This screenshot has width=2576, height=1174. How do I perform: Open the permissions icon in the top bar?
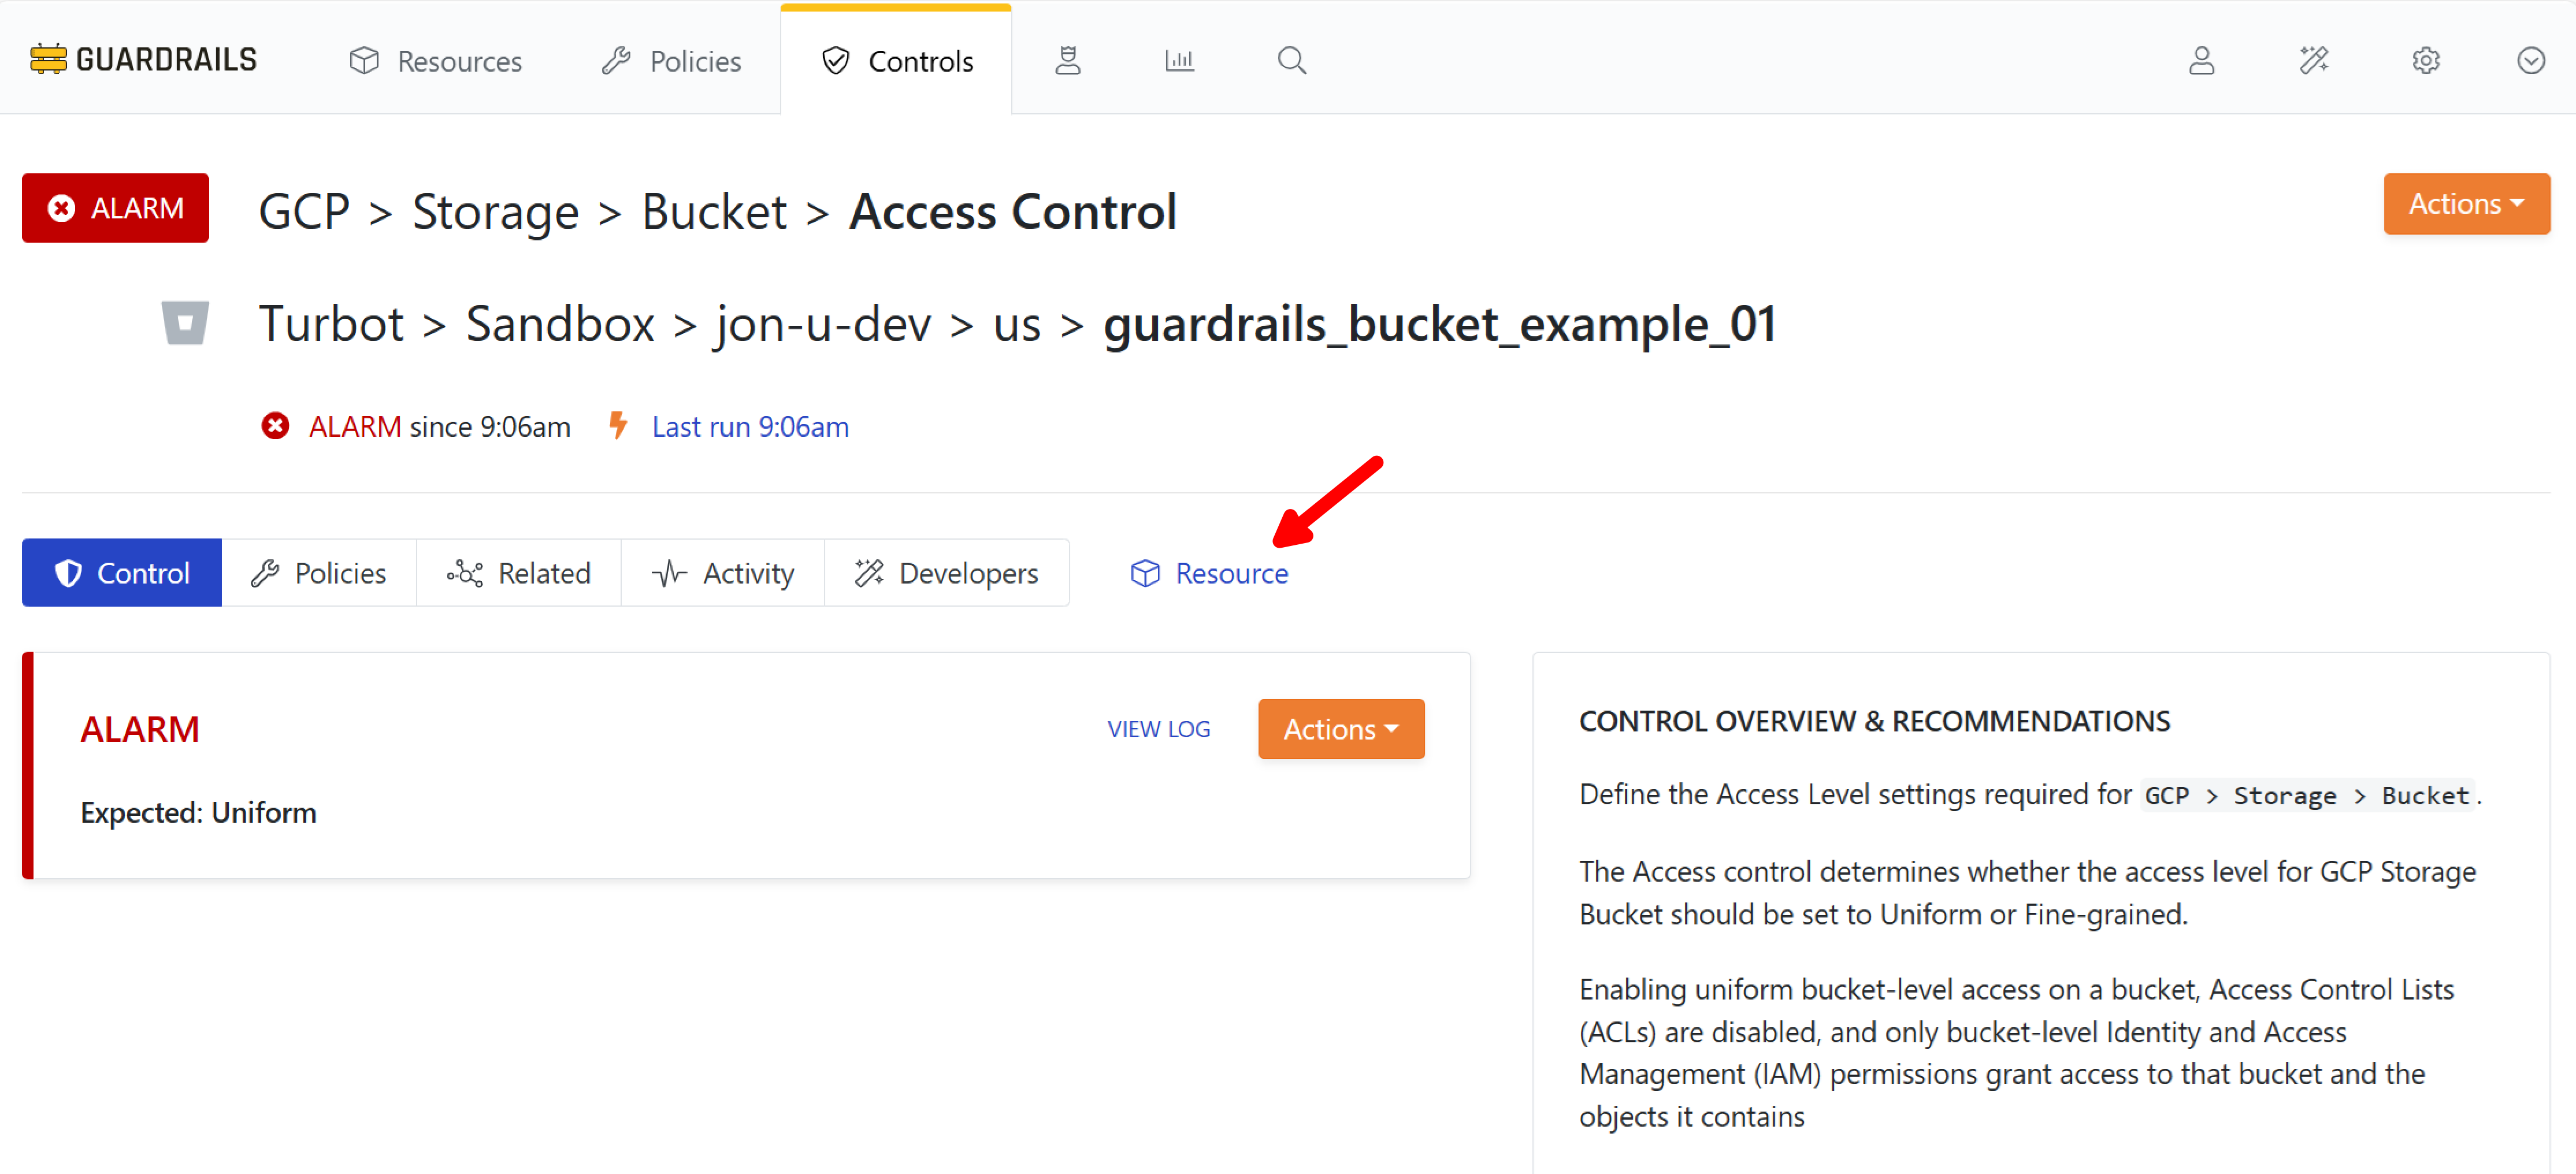click(x=1068, y=60)
